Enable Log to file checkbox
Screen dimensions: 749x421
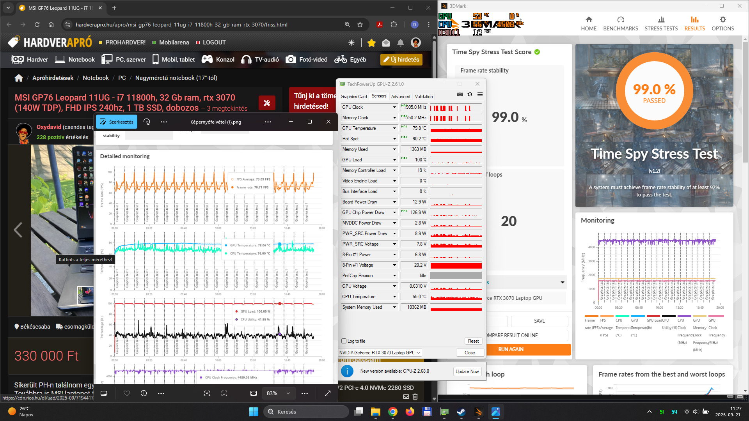(x=344, y=341)
